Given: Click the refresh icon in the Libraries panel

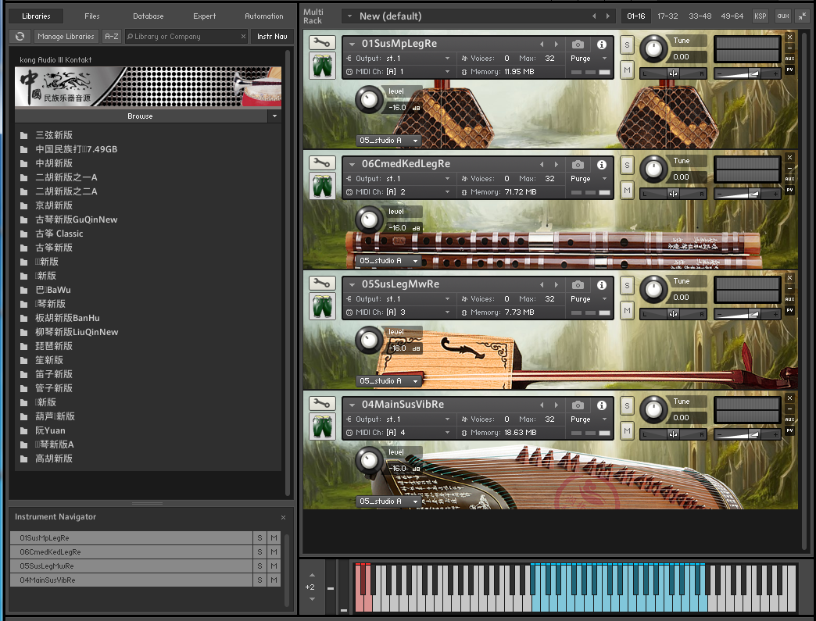Looking at the screenshot, I should [20, 36].
